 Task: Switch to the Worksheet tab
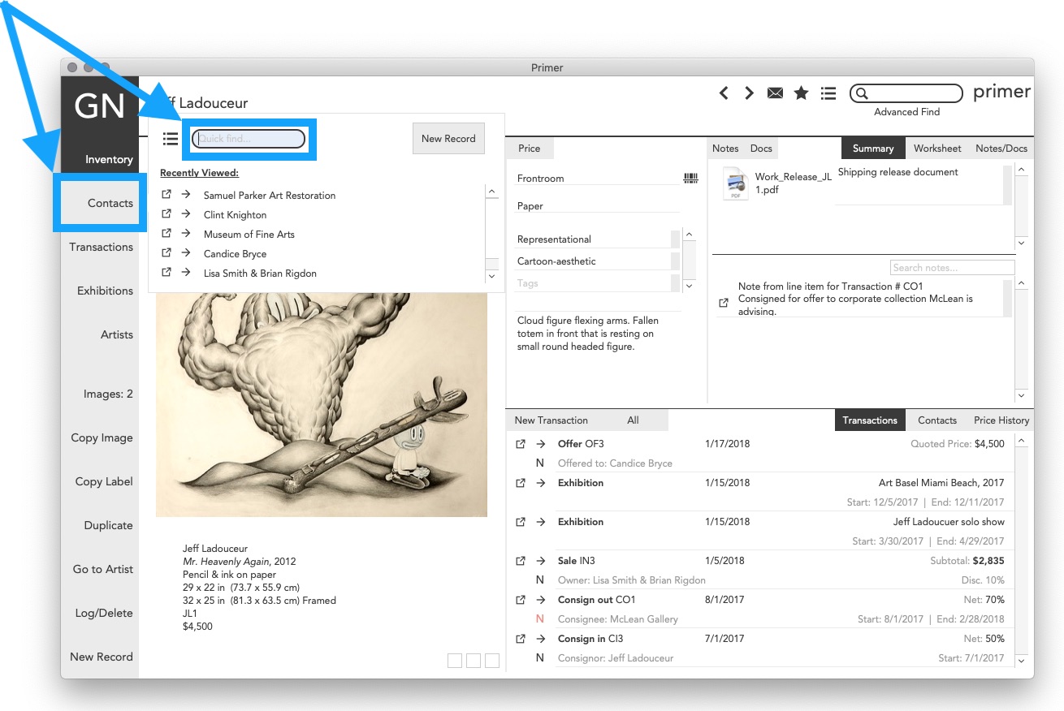(x=936, y=148)
